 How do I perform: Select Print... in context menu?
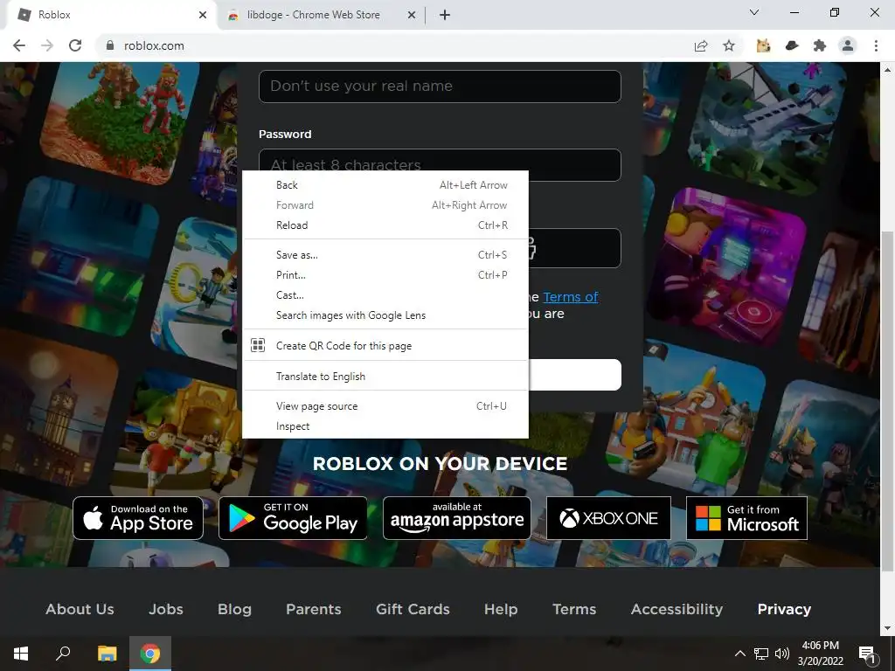pos(385,275)
